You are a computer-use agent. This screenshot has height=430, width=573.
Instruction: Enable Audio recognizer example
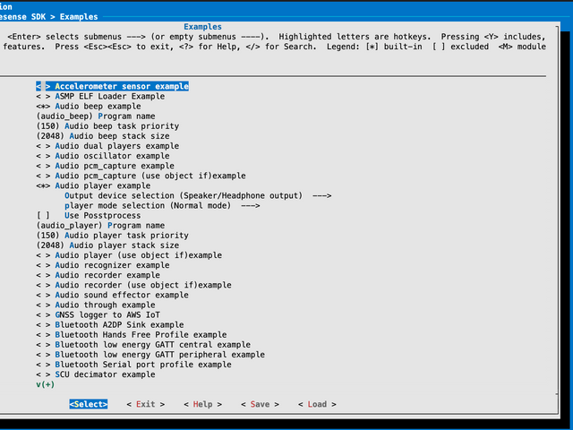[x=103, y=265]
